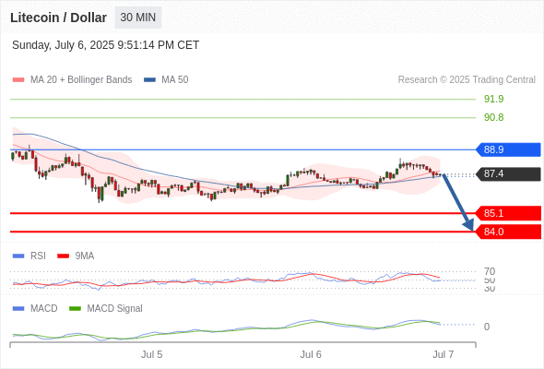Image resolution: width=544 pixels, height=369 pixels.
Task: Click the Litecoin / Dollar title
Action: [59, 18]
